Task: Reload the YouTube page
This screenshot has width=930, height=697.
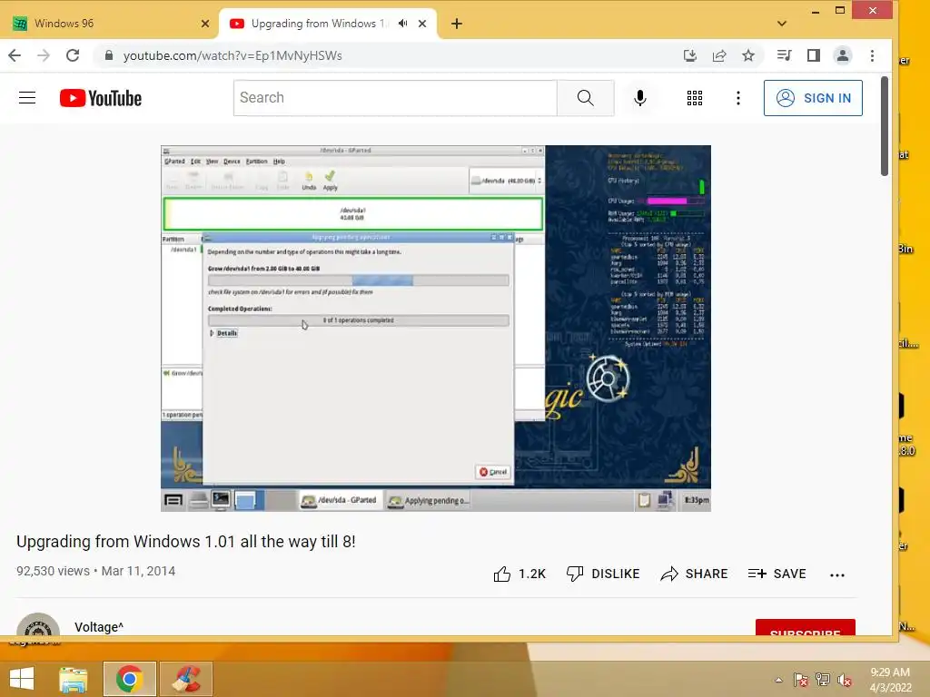Action: [73, 55]
